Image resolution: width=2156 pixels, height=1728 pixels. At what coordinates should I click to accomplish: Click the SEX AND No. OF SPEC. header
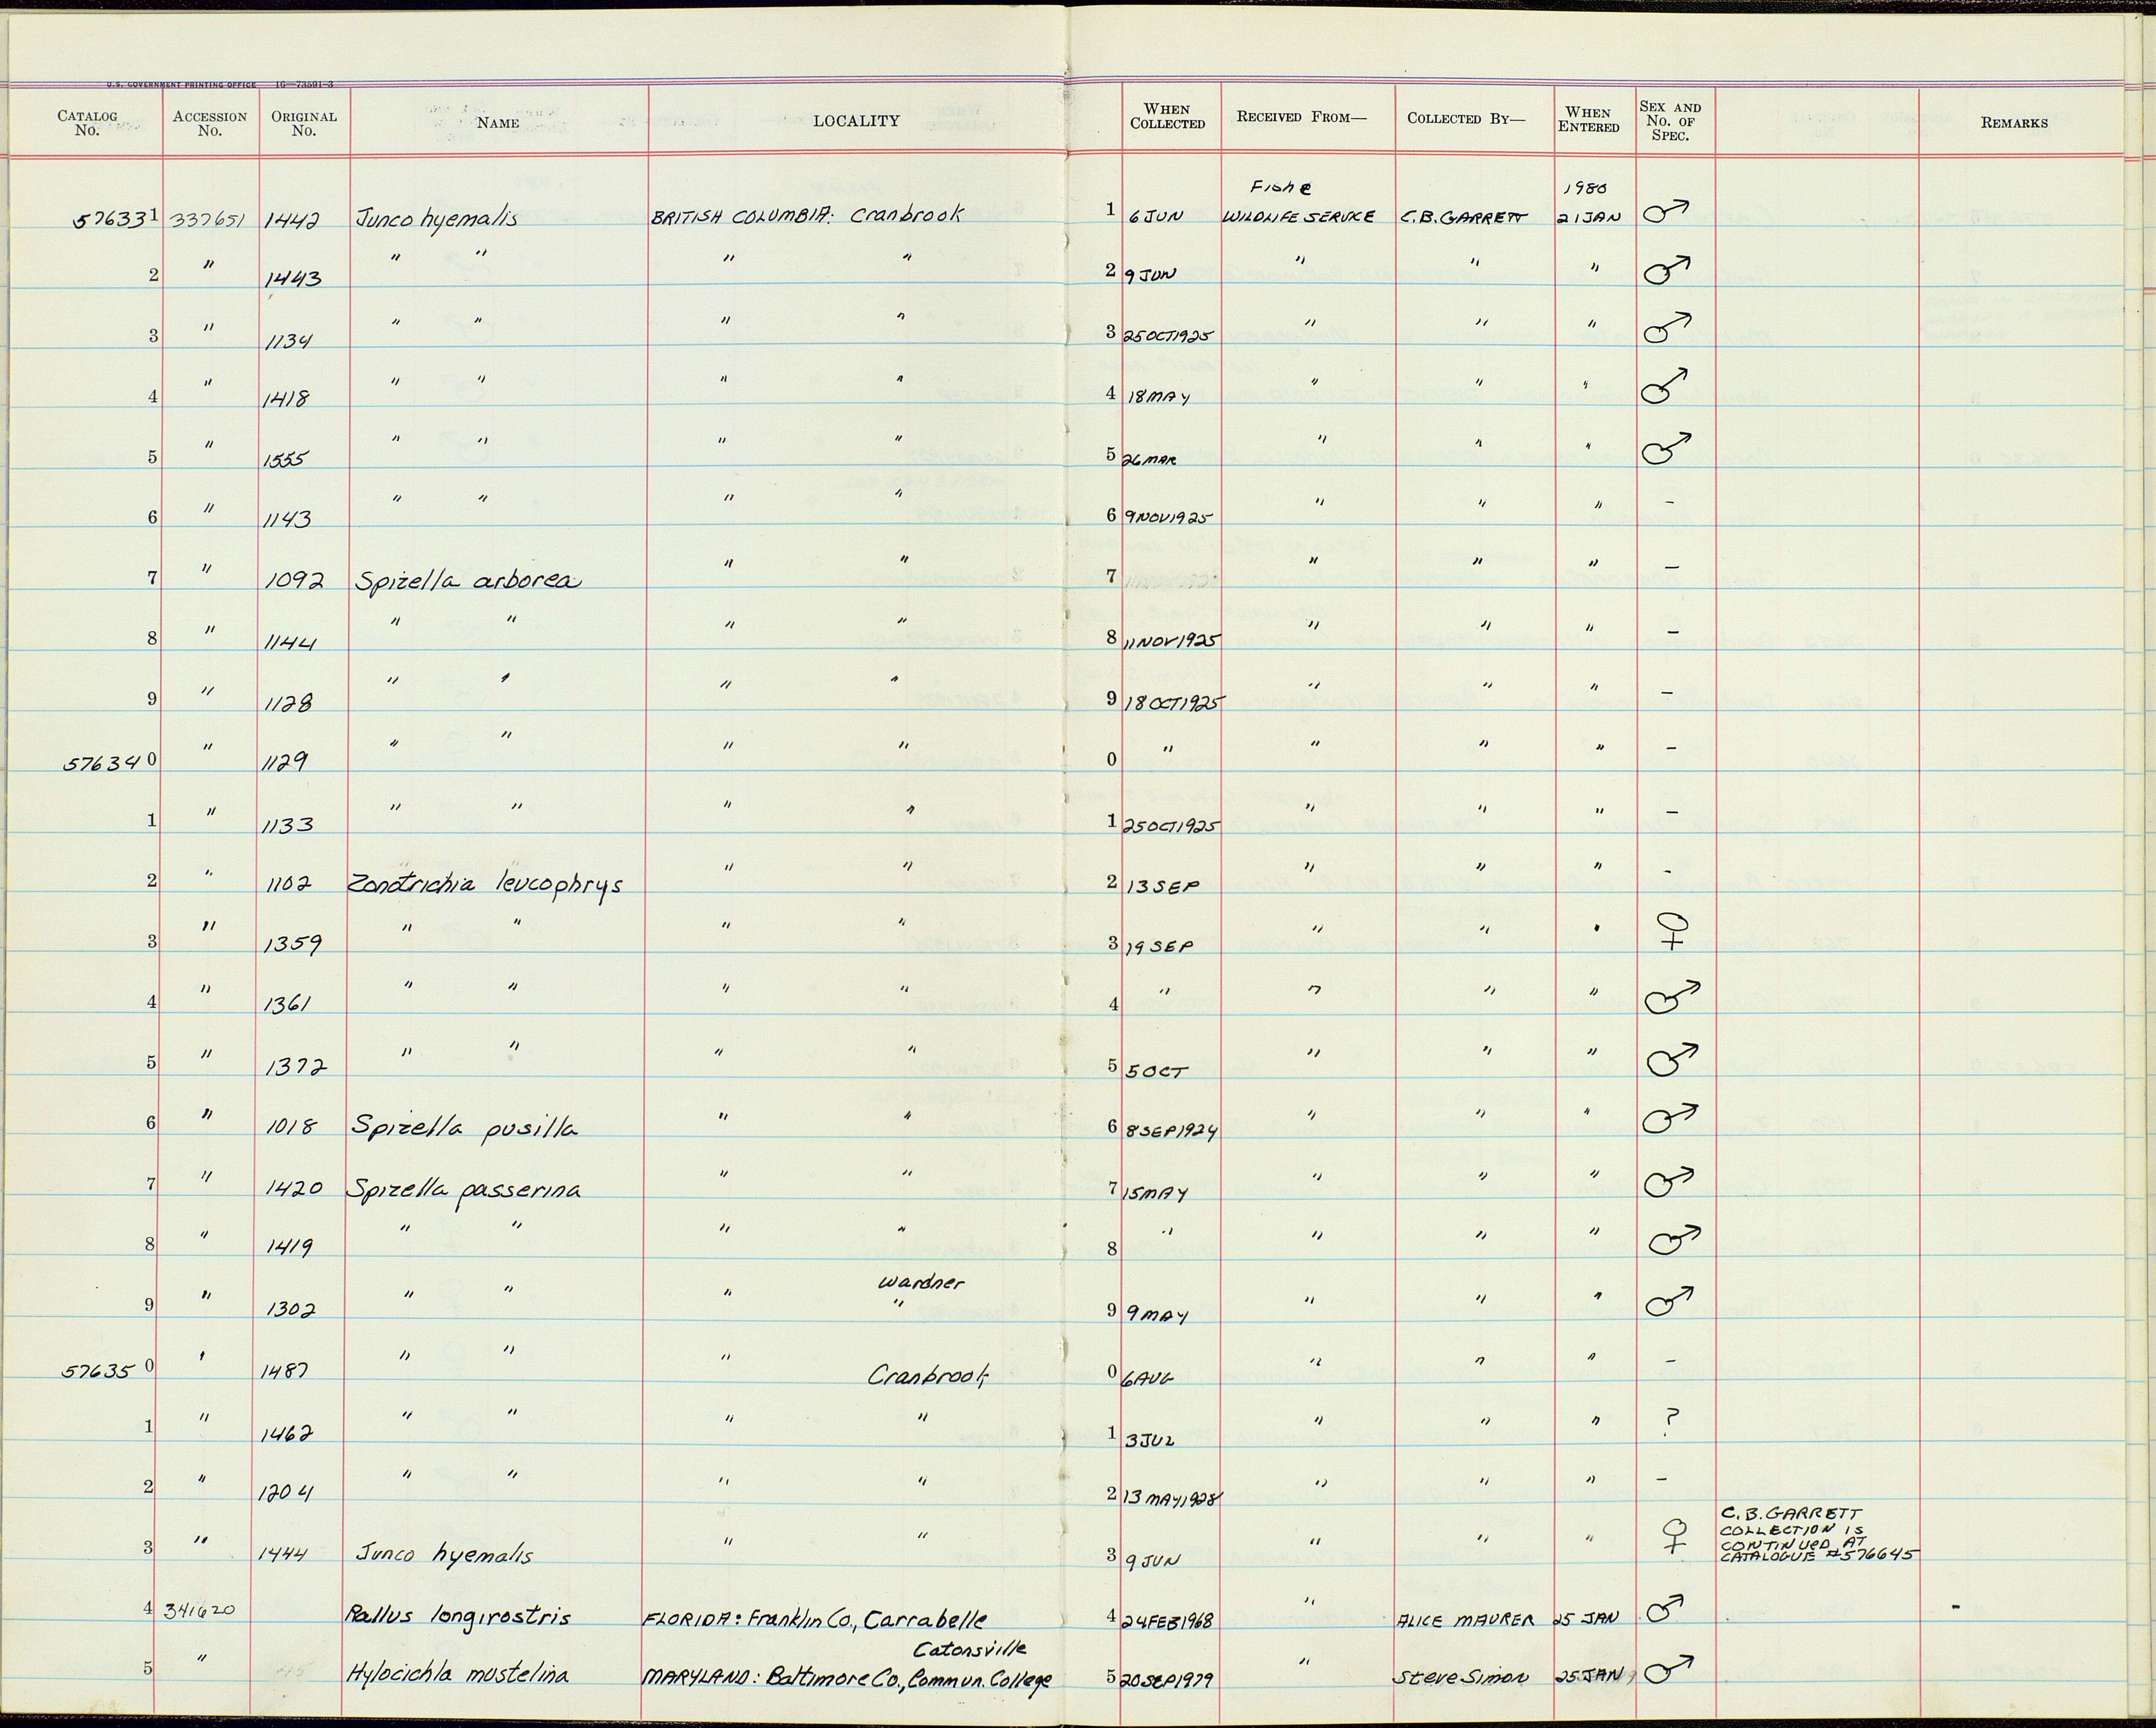click(1670, 121)
